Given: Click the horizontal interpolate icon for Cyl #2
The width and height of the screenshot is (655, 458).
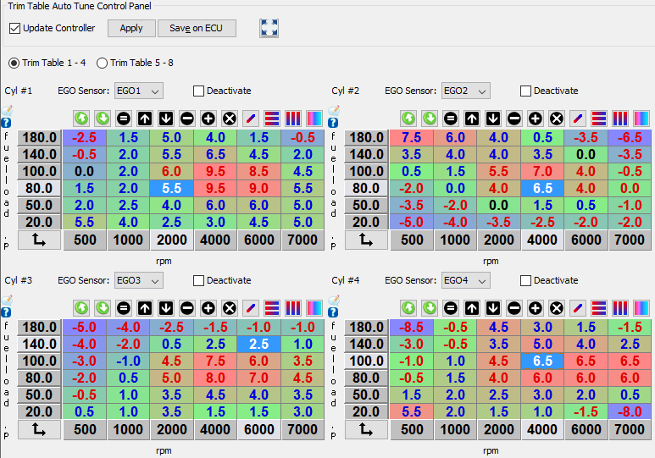Looking at the screenshot, I should click(599, 119).
